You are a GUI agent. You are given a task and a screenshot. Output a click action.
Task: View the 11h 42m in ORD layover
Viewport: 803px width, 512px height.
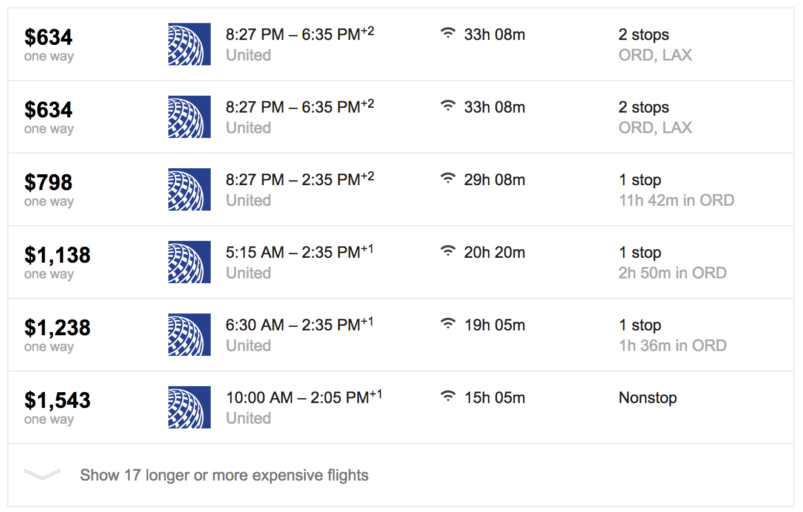coord(676,200)
